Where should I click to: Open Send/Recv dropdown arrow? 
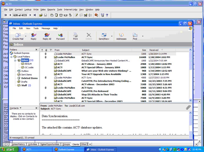coord(112,36)
